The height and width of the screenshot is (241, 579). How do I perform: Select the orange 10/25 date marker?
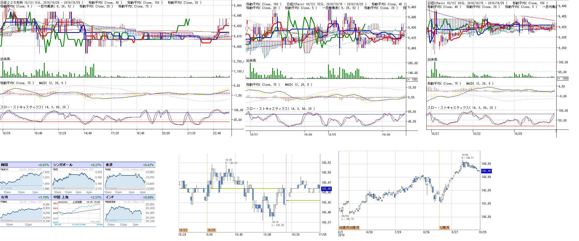211,230
